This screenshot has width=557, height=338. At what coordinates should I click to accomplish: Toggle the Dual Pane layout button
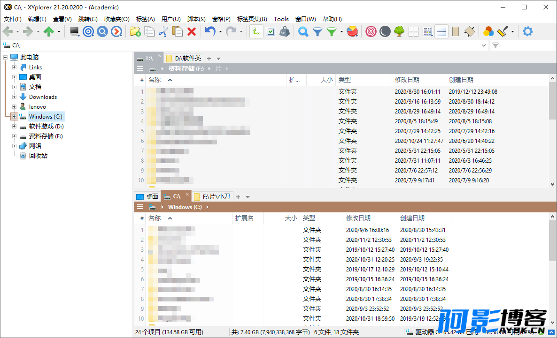(441, 31)
